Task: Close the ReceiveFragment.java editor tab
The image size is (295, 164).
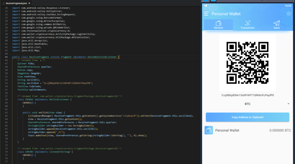Action: [x=29, y=3]
